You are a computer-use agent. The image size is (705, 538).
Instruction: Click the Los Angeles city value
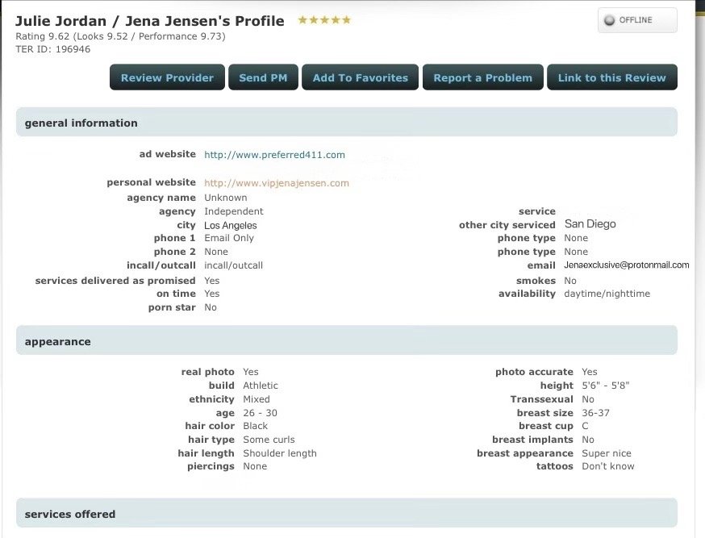point(231,226)
